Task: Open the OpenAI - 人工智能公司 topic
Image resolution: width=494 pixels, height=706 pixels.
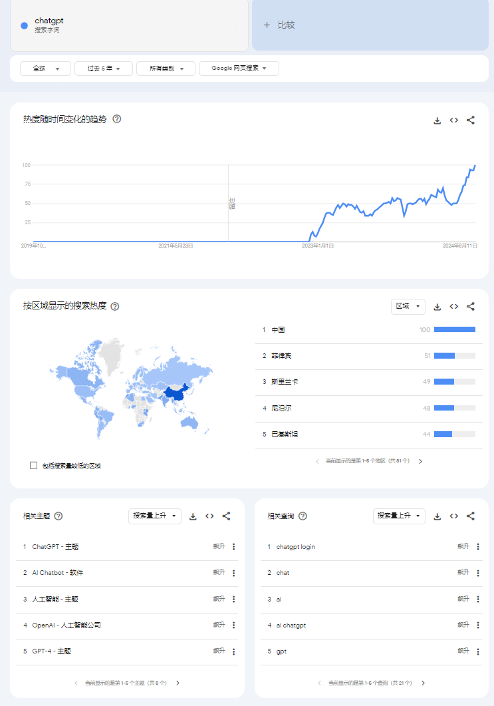Action: pos(66,625)
